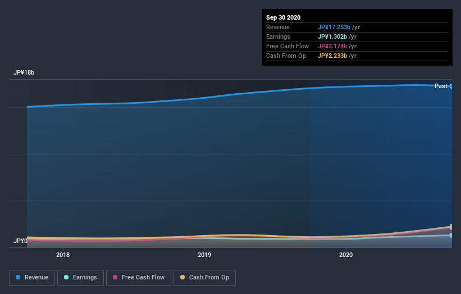Toggle the Free Cash Flow legend button
This screenshot has height=294, width=461.
pyautogui.click(x=139, y=278)
